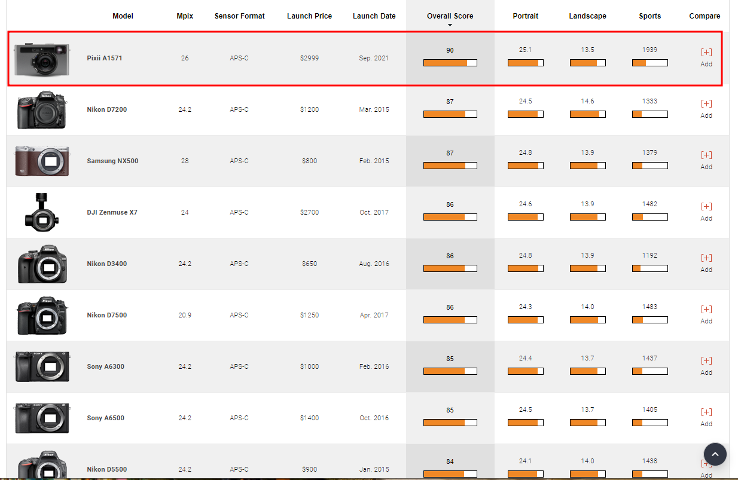Add DJI Zenmuse X7 to compare

706,212
